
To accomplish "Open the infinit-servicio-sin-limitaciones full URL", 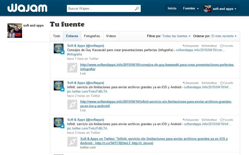I will (156, 104).
